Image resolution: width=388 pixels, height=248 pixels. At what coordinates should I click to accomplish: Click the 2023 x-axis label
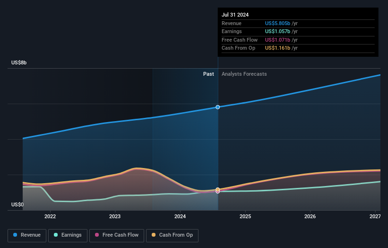point(115,217)
